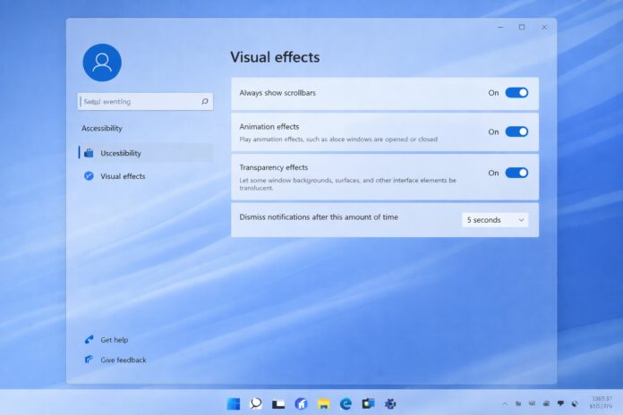Click the Visual effects page title
The image size is (623, 415).
click(x=275, y=57)
